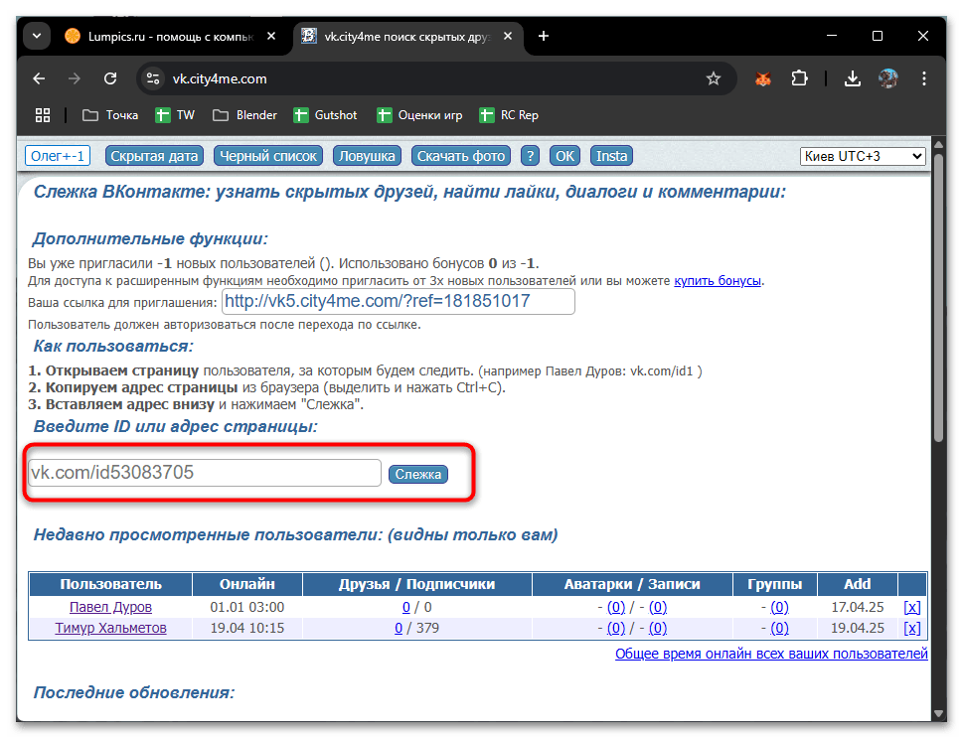The height and width of the screenshot is (738, 963).
Task: Open the TW bookmark
Action: tap(175, 115)
